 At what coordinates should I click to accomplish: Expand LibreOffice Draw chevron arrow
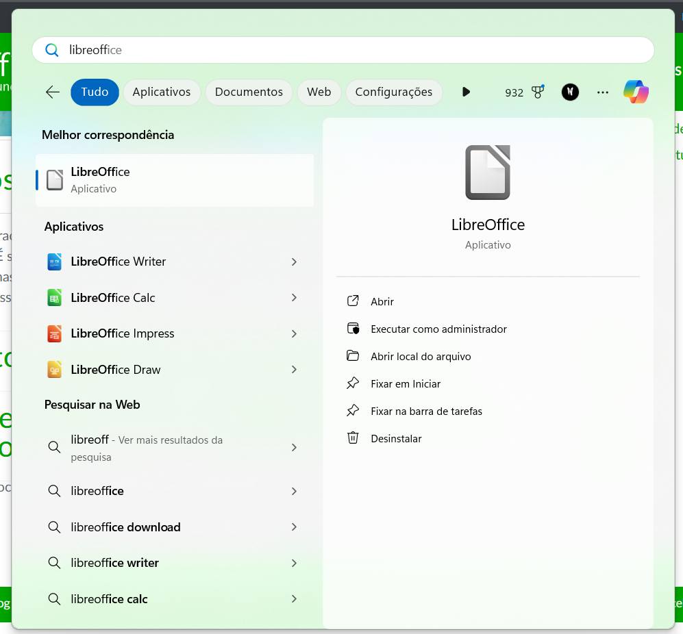point(294,370)
